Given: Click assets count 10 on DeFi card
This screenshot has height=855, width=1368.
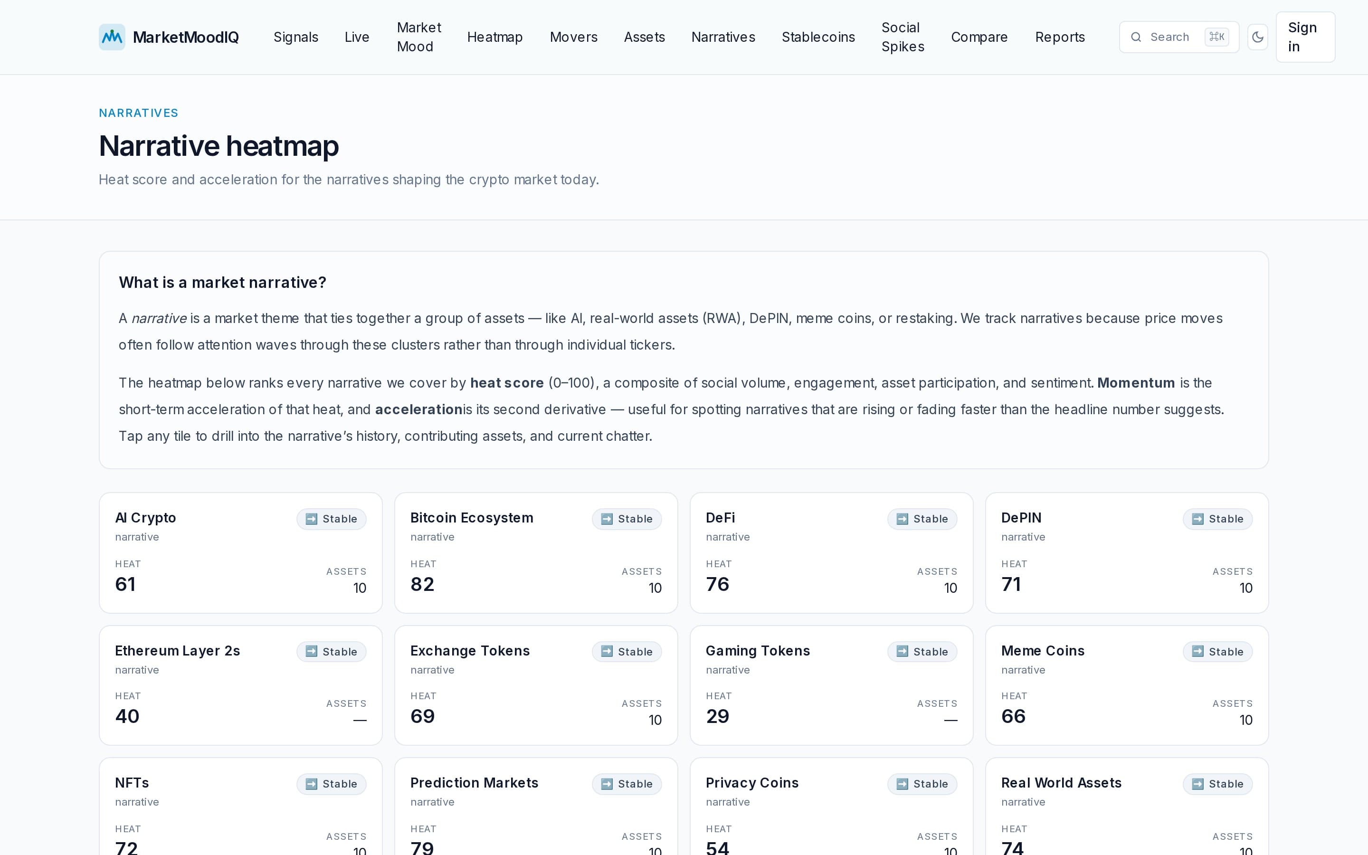Looking at the screenshot, I should click(x=950, y=588).
